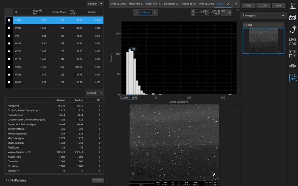The image size is (298, 186).
Task: Select the image thumbnail in the images panel
Action: (263, 41)
